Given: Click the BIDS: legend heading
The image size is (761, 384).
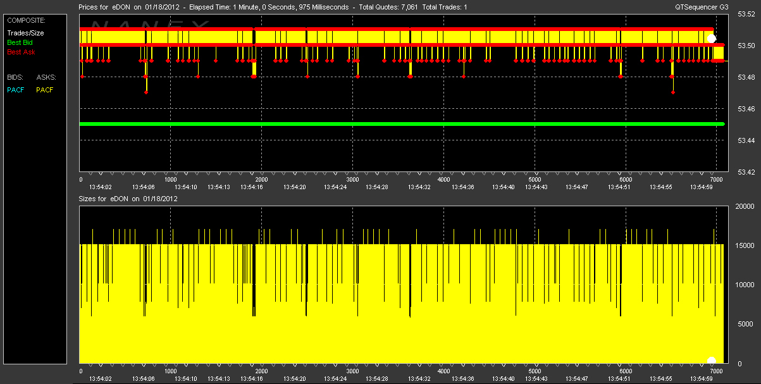Looking at the screenshot, I should 15,77.
